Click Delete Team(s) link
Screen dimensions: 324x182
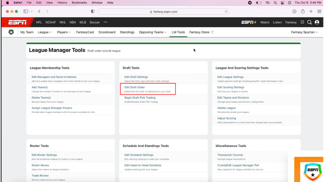click(41, 98)
